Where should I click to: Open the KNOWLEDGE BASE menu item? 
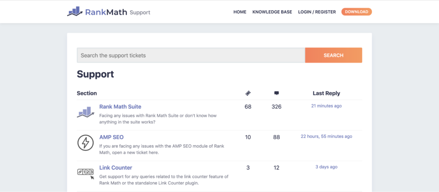click(x=272, y=12)
